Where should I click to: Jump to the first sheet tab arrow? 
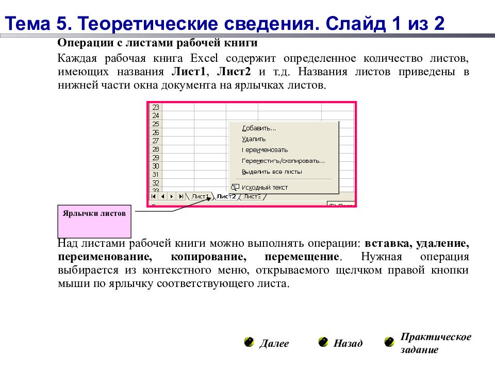154,196
